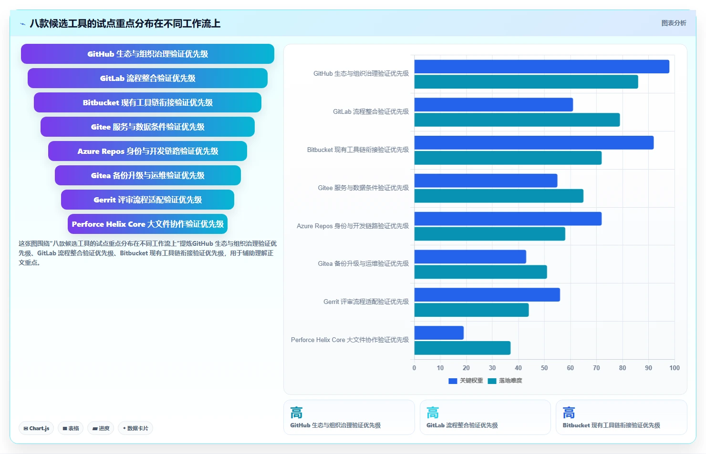The width and height of the screenshot is (706, 454).
Task: Click the blue 关键权重 legend swatch
Action: coord(453,381)
